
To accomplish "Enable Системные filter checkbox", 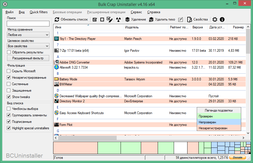I will pos(9,84).
